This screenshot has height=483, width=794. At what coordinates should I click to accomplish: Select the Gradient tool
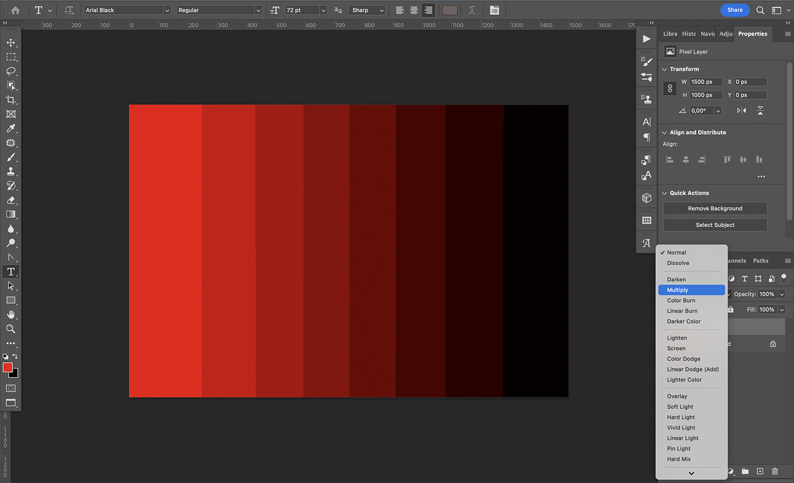11,214
